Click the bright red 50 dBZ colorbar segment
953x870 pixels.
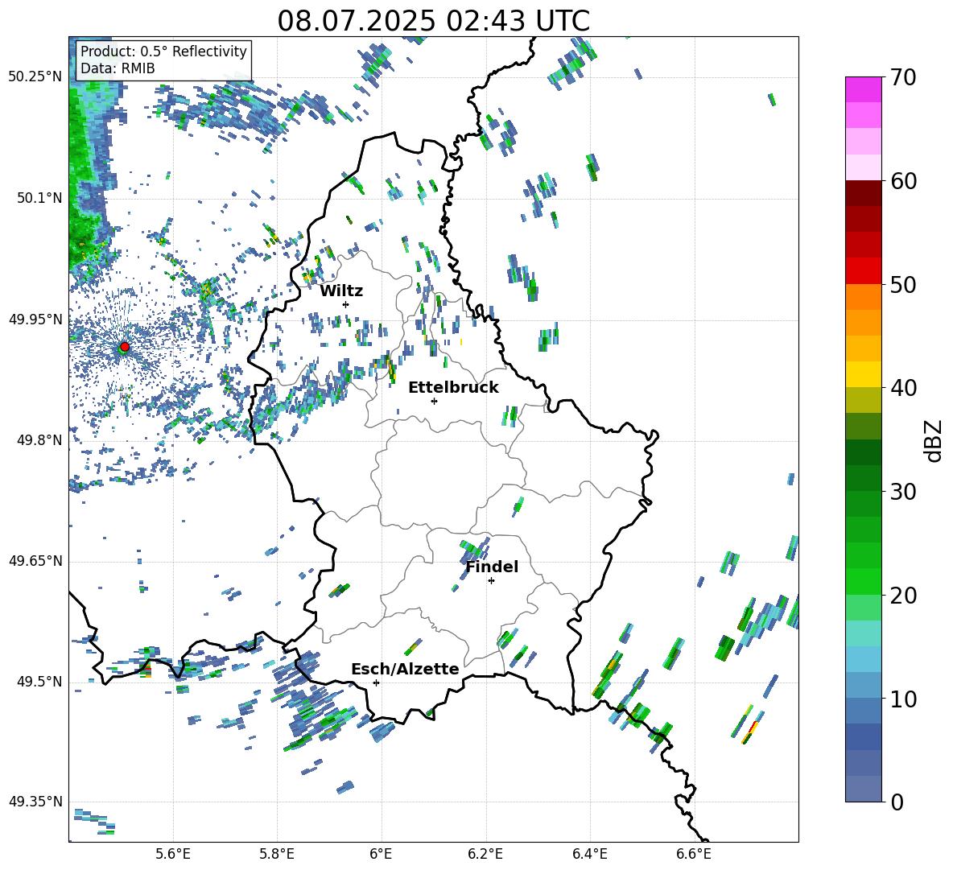pos(863,271)
